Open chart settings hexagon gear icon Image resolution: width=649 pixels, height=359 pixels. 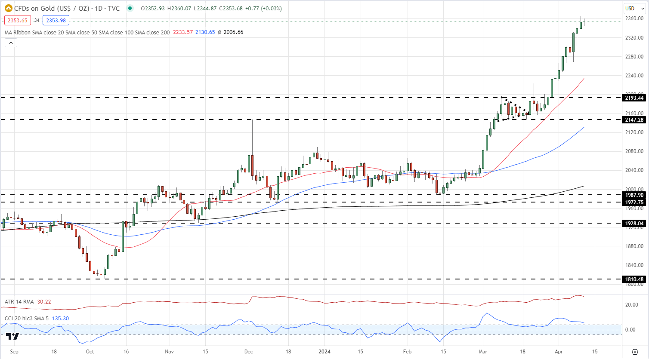pos(635,352)
